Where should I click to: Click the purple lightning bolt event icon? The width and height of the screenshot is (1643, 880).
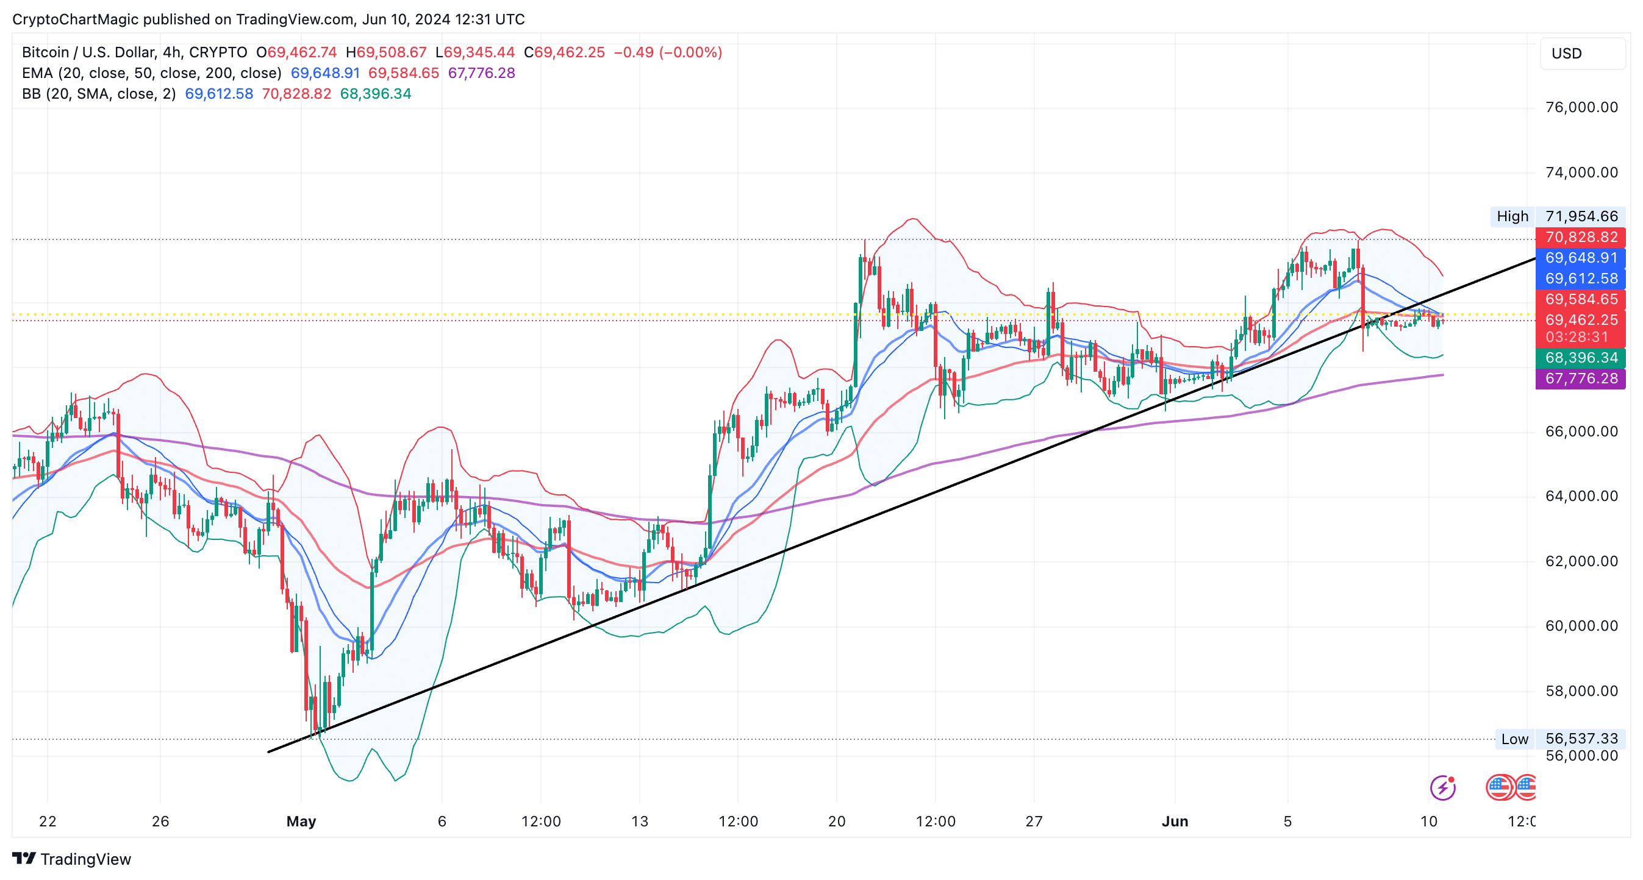[x=1442, y=787]
